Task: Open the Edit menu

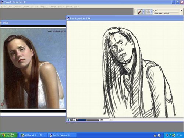Action: (x=10, y=6)
